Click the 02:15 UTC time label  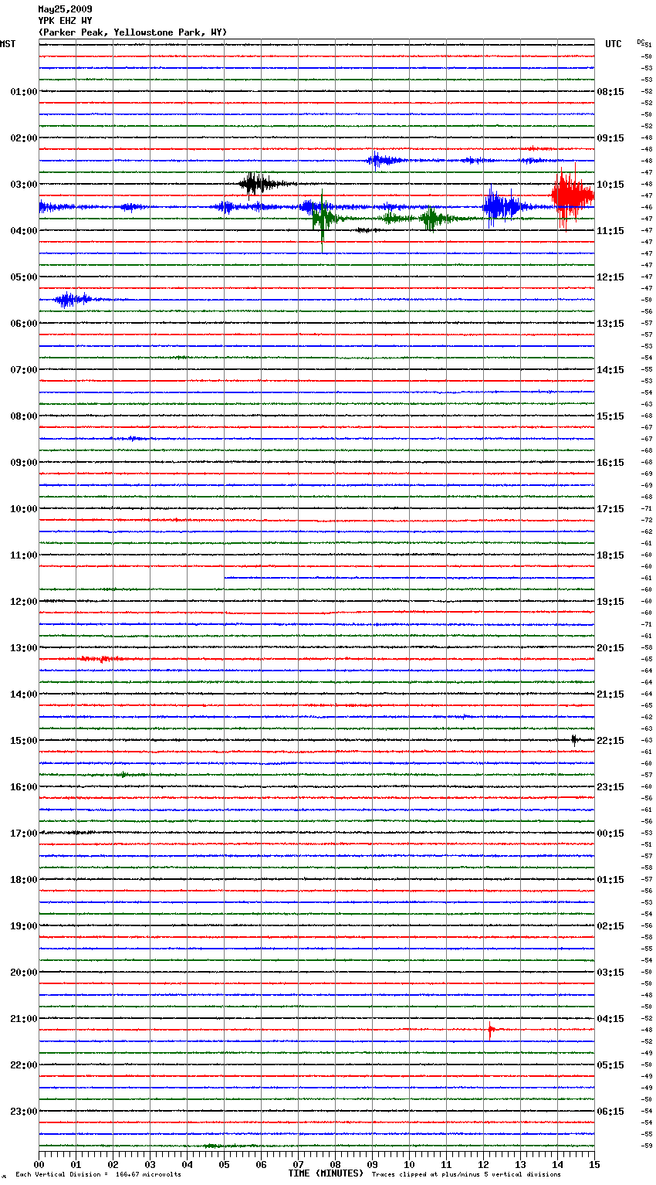pyautogui.click(x=610, y=925)
